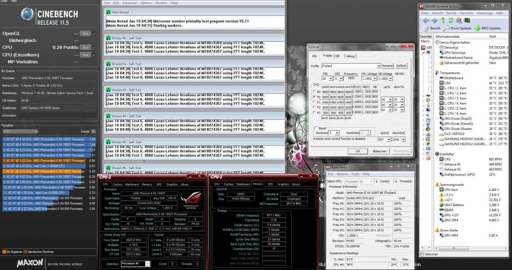Open up(ms) 500 dropdown in K10stat

point(389,140)
